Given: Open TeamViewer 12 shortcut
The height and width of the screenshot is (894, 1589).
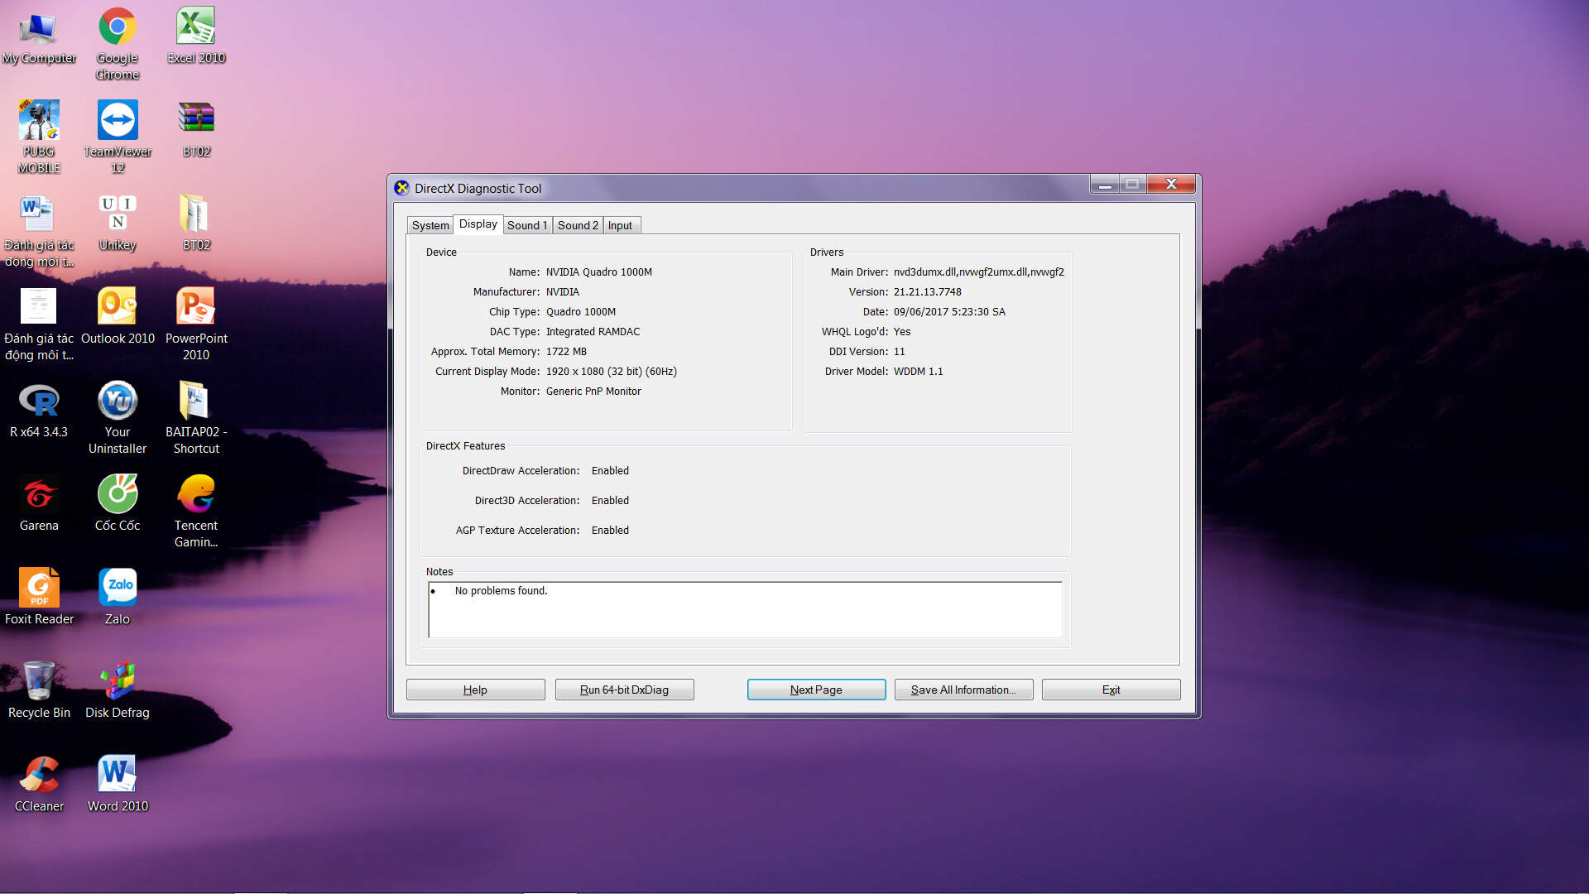Looking at the screenshot, I should pos(118,137).
